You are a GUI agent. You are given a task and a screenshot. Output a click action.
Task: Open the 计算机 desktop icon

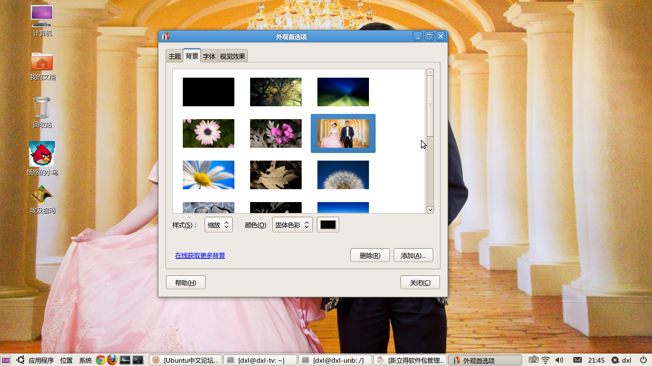click(42, 20)
